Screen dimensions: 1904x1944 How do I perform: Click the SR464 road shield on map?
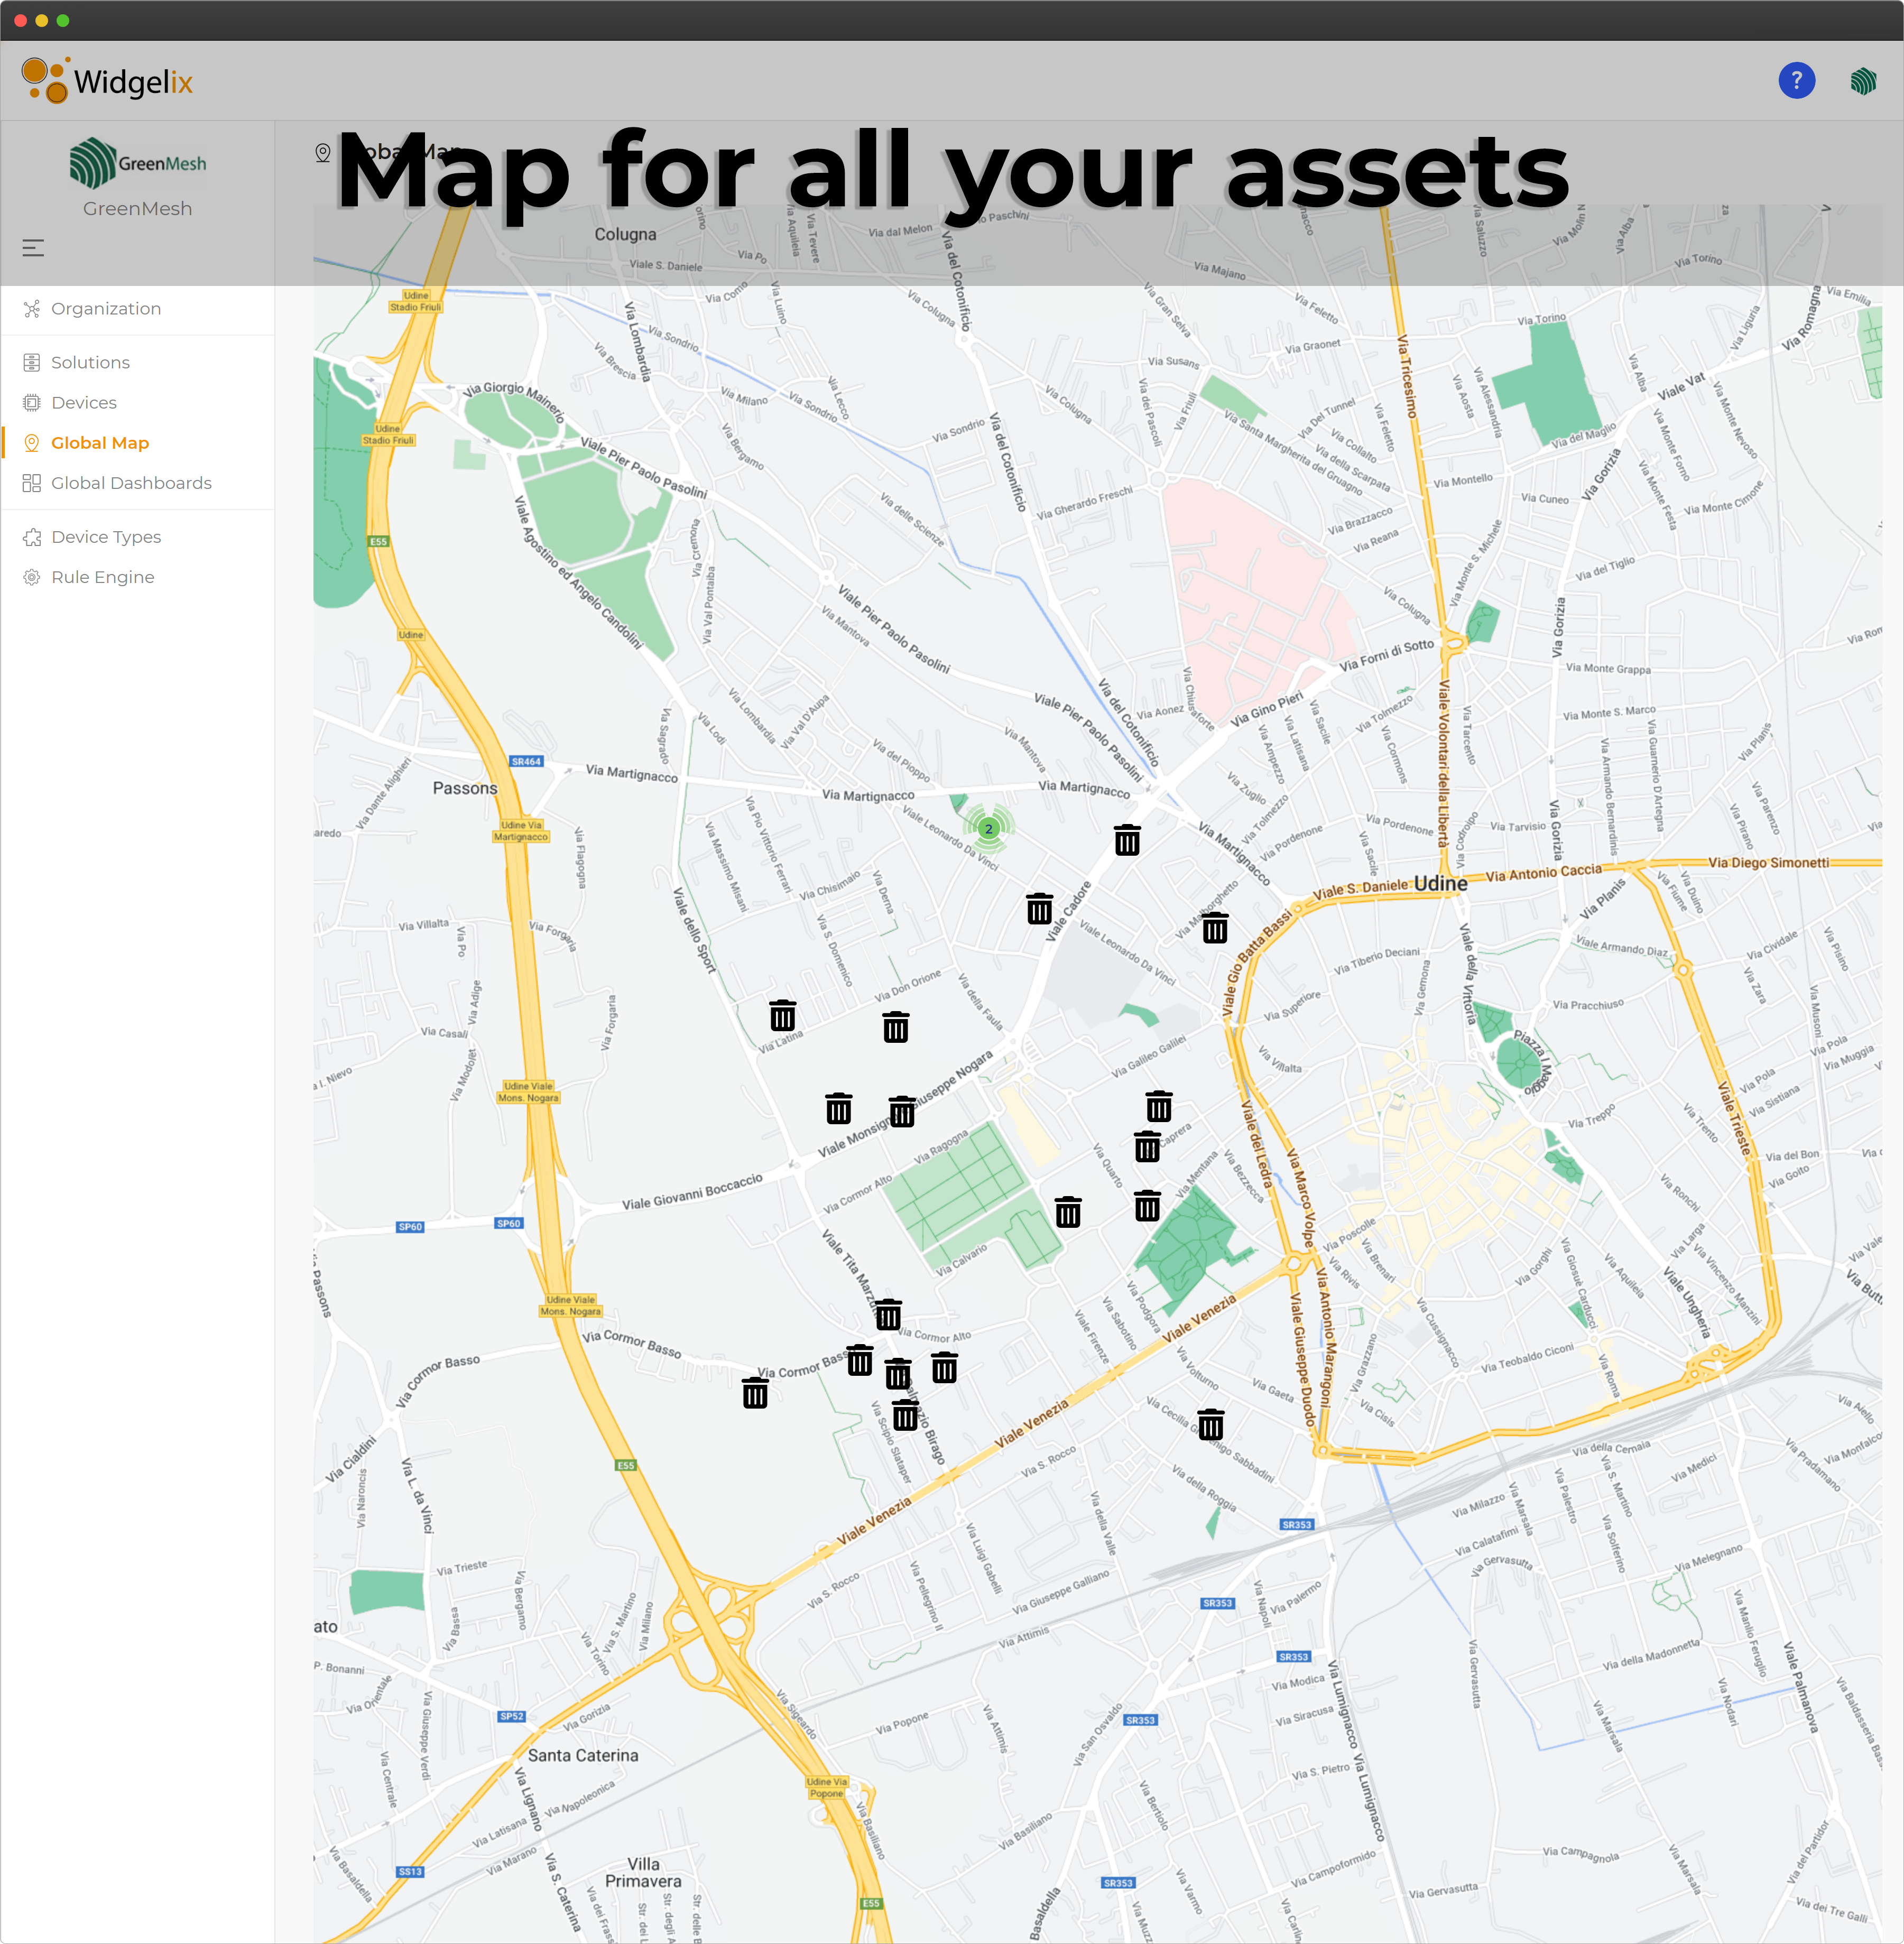click(526, 761)
